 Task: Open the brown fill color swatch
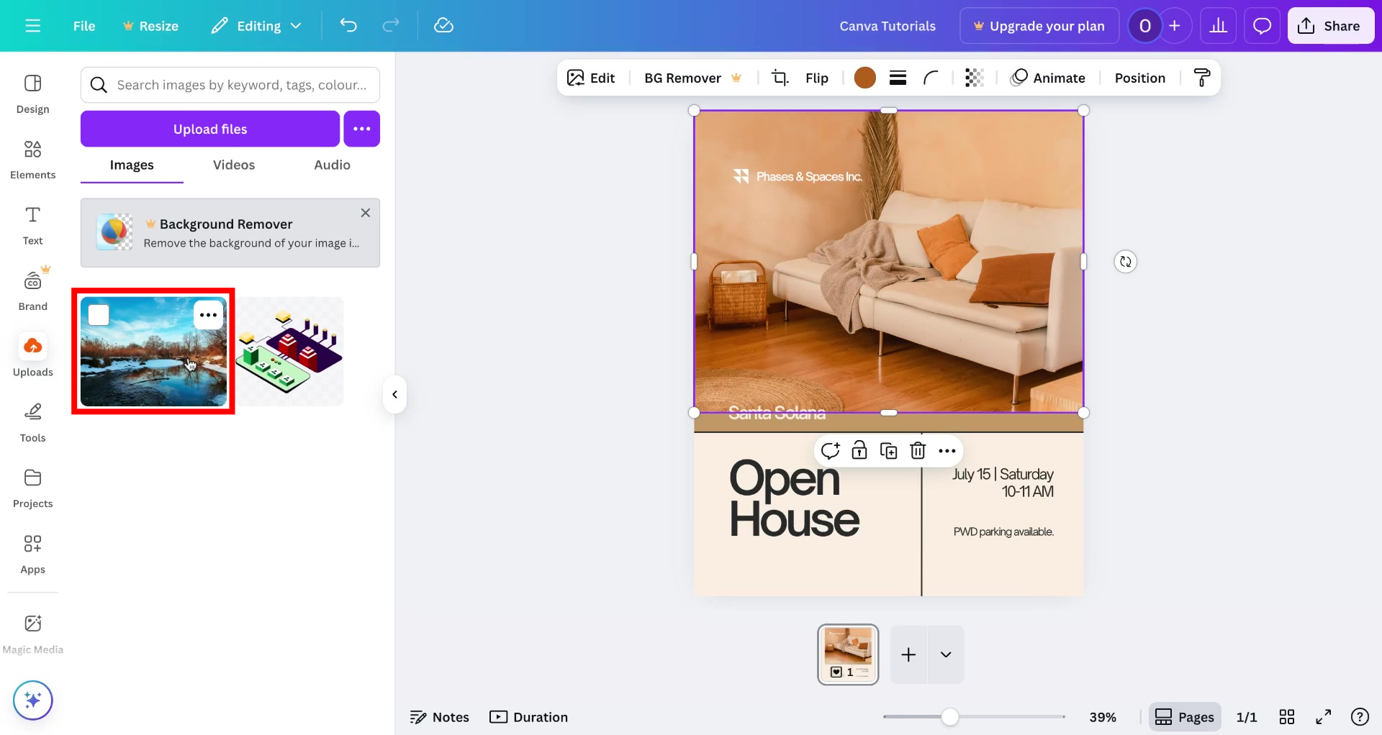(x=864, y=78)
